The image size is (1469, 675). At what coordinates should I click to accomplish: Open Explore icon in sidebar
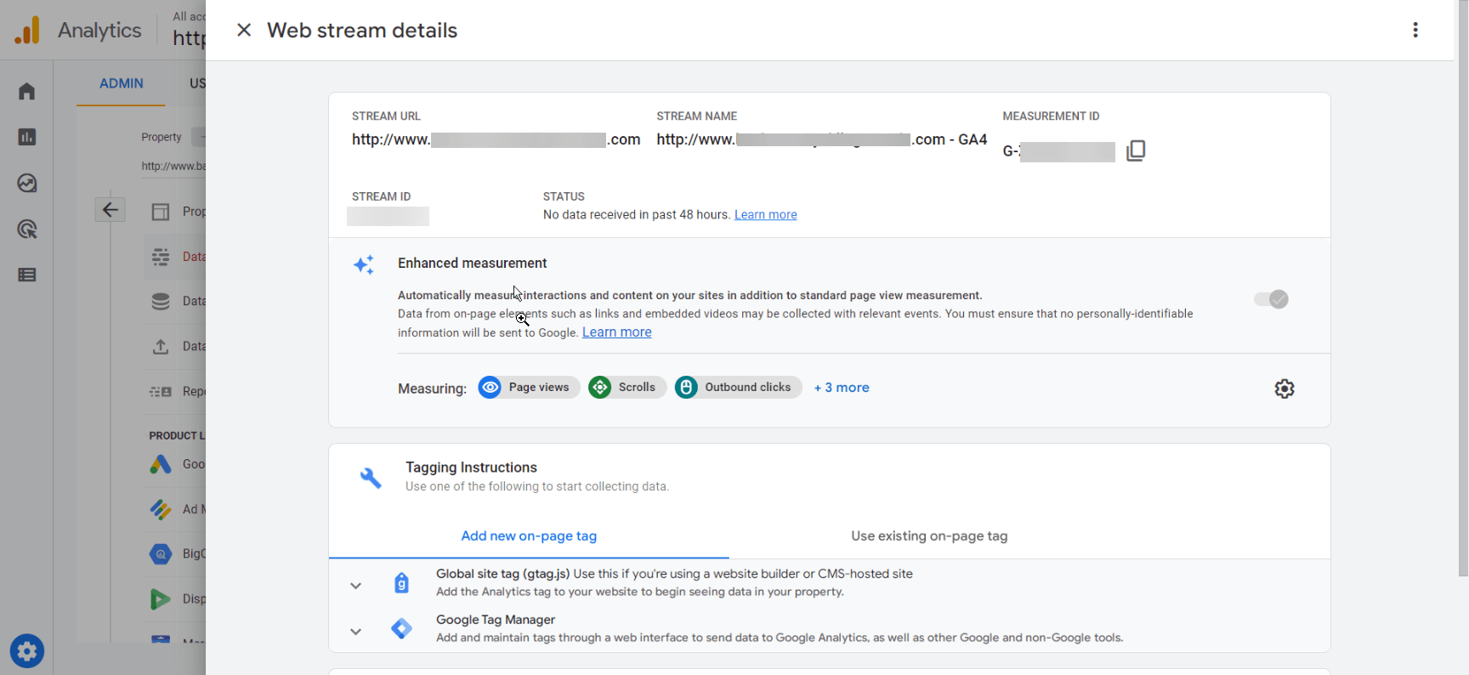pos(27,183)
